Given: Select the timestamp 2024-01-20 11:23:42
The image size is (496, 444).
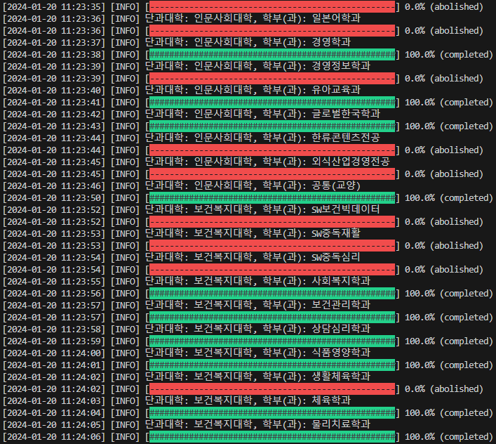Looking at the screenshot, I should pos(54,115).
